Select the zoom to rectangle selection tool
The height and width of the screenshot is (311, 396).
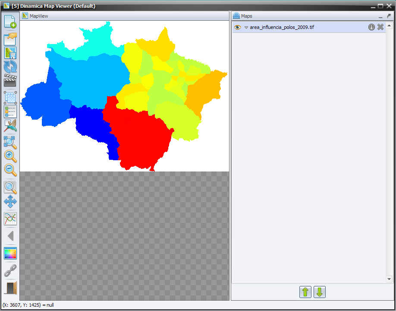(x=10, y=187)
